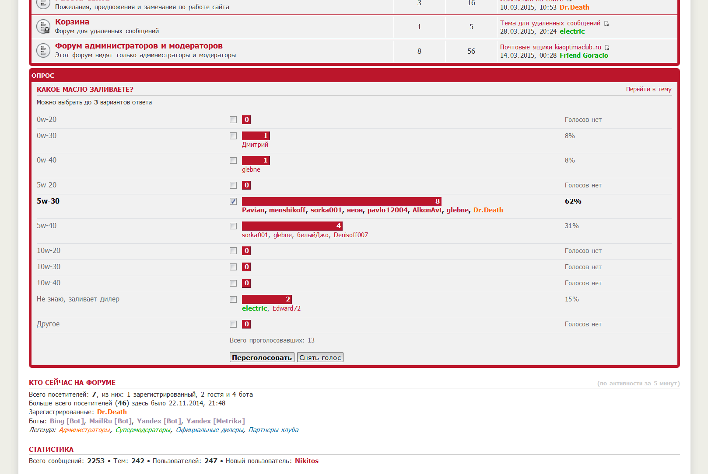Click the Снять голос button
The width and height of the screenshot is (708, 474).
(320, 357)
